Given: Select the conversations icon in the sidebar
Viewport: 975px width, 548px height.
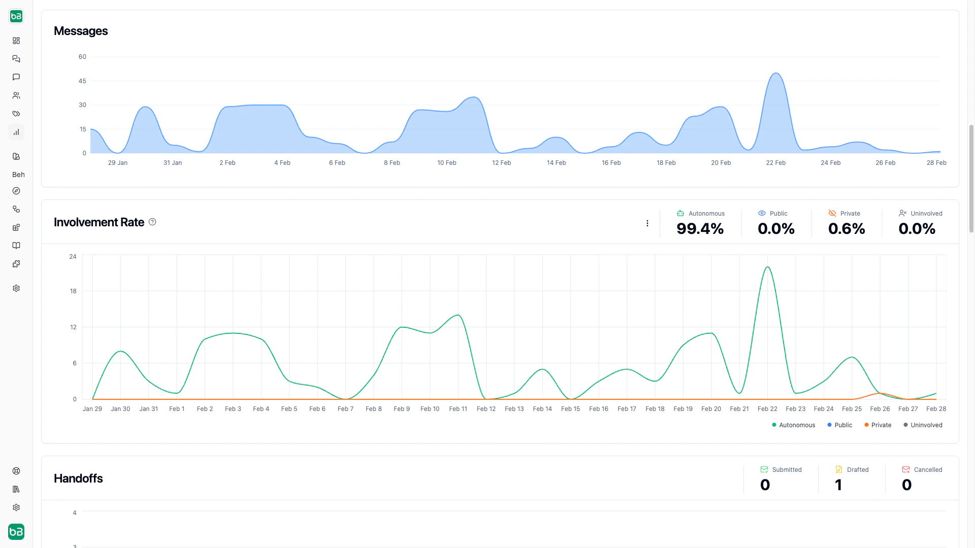Looking at the screenshot, I should pos(16,59).
